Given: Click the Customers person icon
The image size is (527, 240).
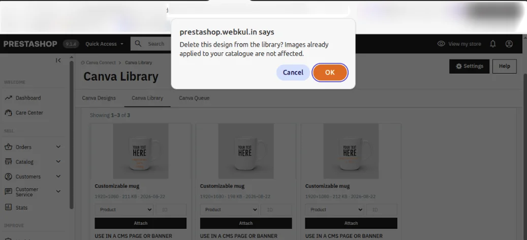Looking at the screenshot, I should tap(9, 177).
